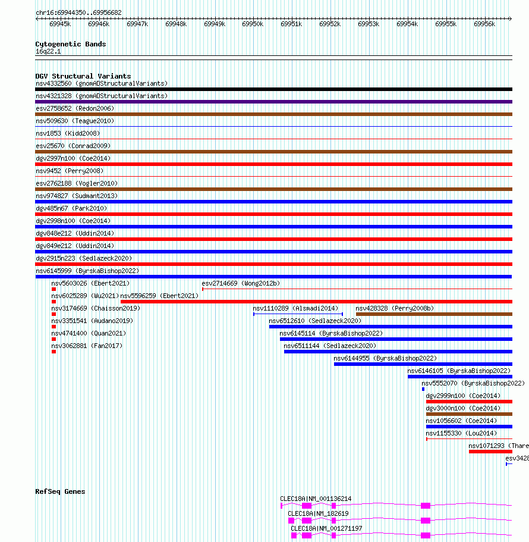Click the nsv4332560 gnomAD structural variant label
Image resolution: width=529 pixels, height=542 pixels.
click(102, 83)
